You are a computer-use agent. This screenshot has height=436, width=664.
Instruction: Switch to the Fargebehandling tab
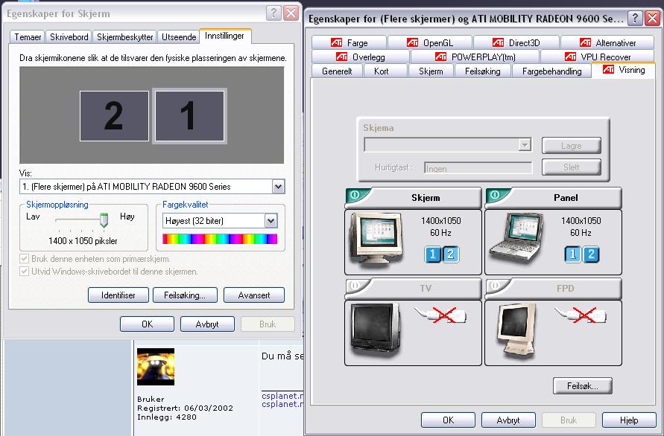pos(551,71)
